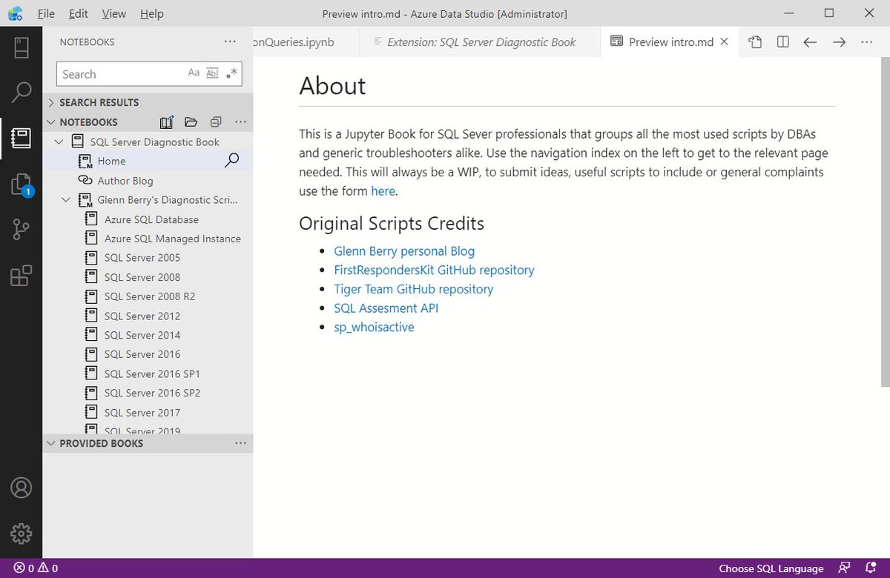This screenshot has width=890, height=578.
Task: Open Azure SQL Managed Instance notebook
Action: click(x=173, y=239)
